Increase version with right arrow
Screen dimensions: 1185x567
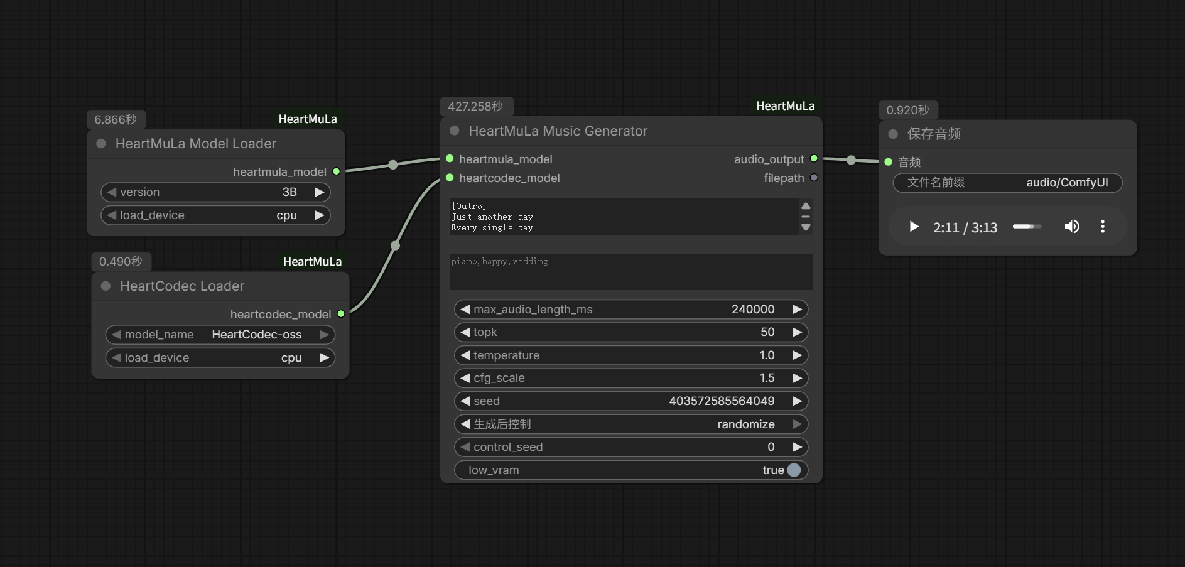[x=320, y=192]
